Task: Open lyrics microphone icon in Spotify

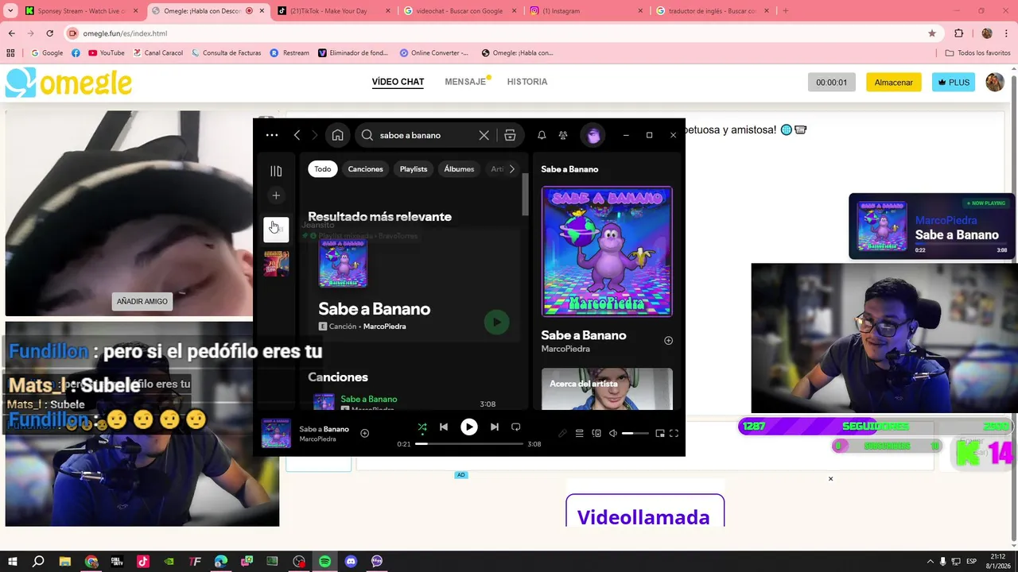Action: point(562,433)
